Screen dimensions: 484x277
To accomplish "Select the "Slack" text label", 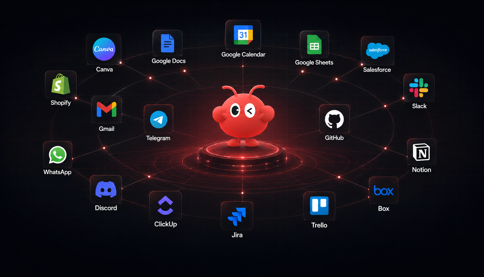I will coord(419,106).
